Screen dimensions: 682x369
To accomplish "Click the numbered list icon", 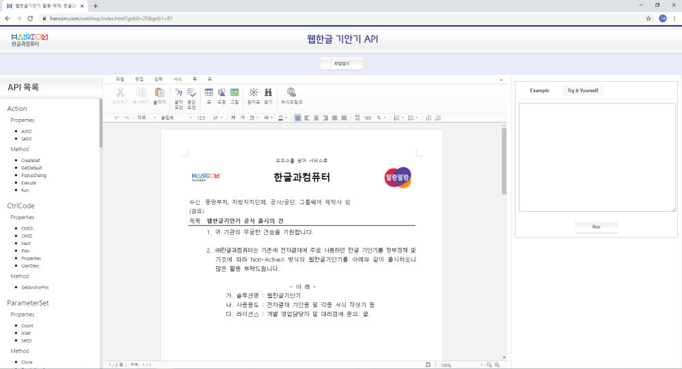I will click(396, 118).
